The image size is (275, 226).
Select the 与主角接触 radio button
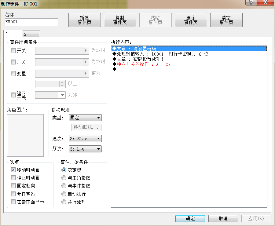click(64, 178)
